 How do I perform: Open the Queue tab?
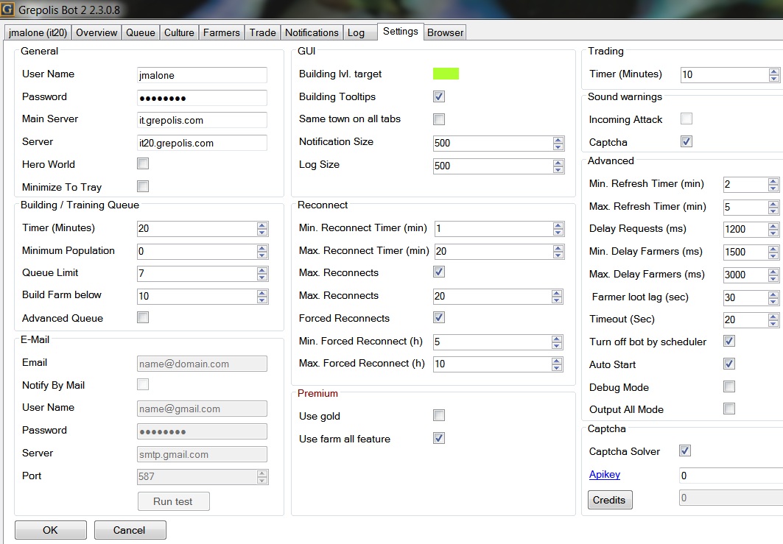tap(140, 32)
